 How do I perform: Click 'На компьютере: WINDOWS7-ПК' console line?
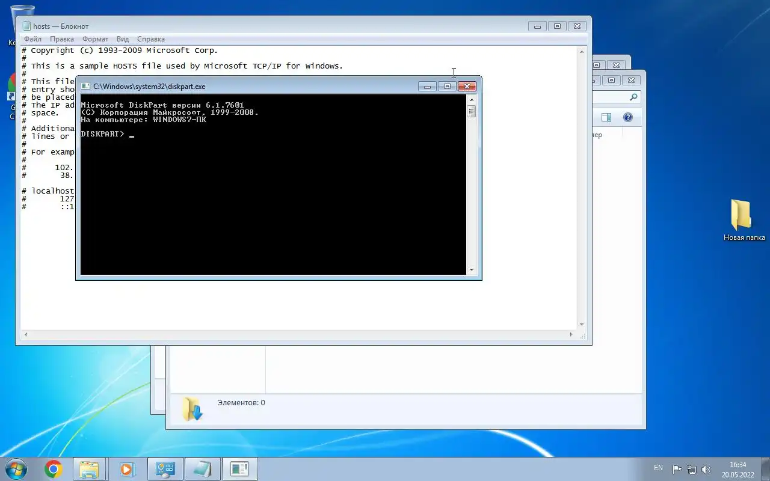pos(143,120)
